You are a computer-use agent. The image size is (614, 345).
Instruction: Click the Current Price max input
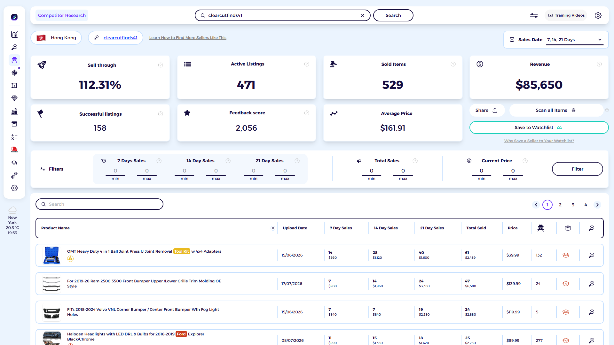[x=513, y=172]
